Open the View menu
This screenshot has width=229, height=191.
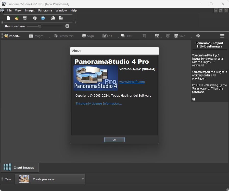(18, 10)
